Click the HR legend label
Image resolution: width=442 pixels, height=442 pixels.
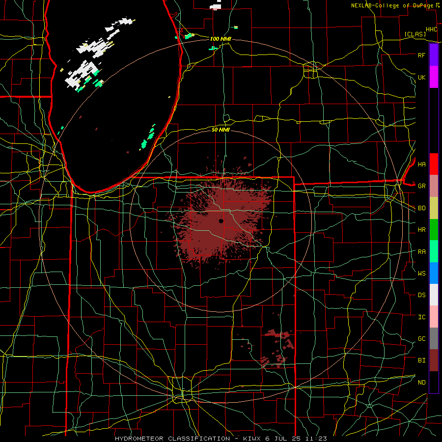pyautogui.click(x=421, y=230)
